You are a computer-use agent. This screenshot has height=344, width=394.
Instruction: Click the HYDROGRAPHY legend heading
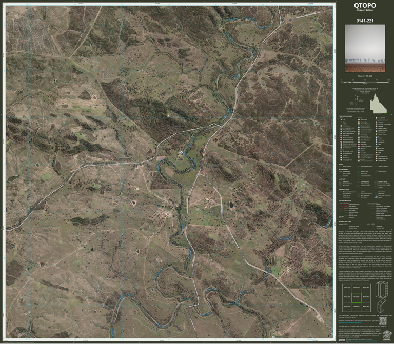point(344,190)
